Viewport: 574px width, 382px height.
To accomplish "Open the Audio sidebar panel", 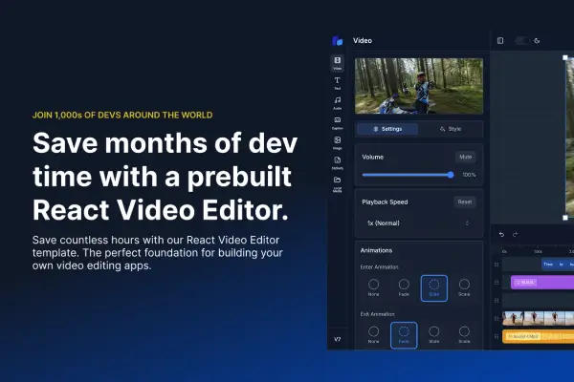I will coord(337,103).
